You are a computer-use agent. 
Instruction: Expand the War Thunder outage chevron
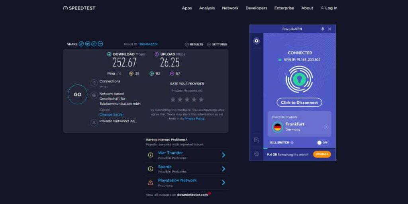[x=224, y=155]
